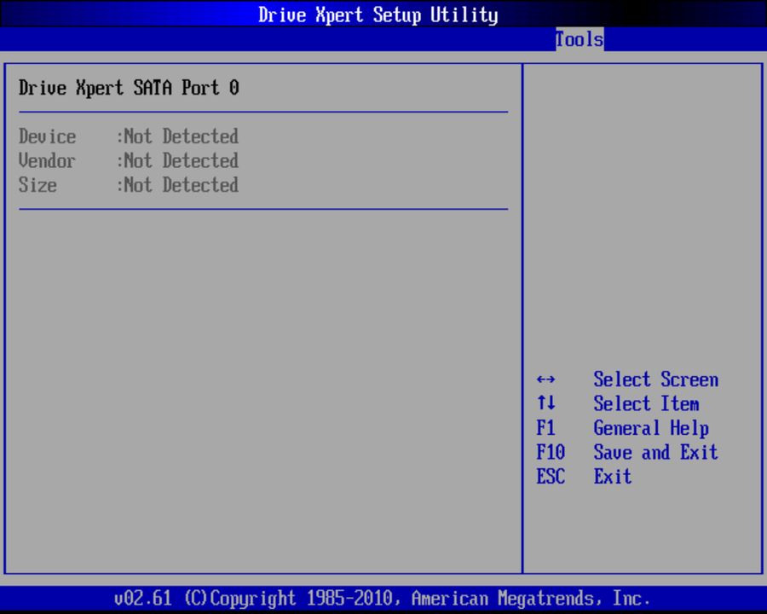This screenshot has height=614, width=767.
Task: Select the Tools tab
Action: point(580,39)
